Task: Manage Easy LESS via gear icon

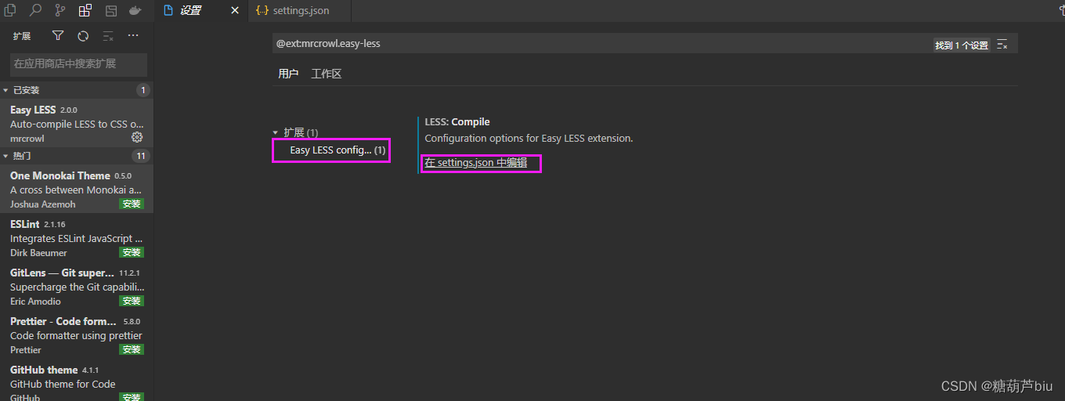Action: pos(137,137)
